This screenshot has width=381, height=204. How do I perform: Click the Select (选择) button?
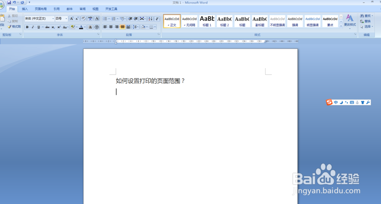tap(367, 27)
